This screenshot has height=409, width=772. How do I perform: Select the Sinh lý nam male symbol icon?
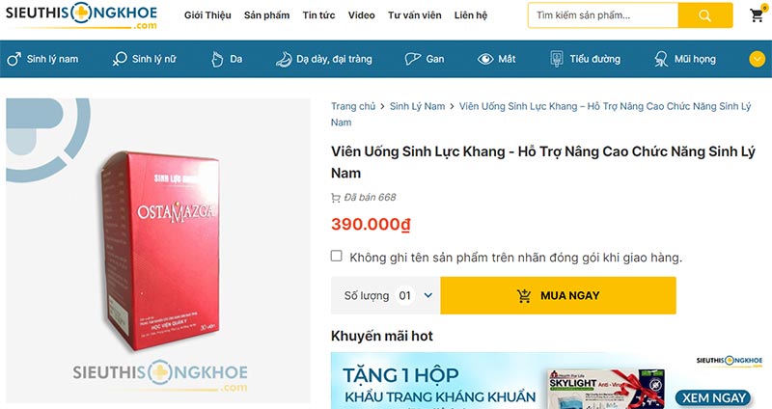coord(14,59)
